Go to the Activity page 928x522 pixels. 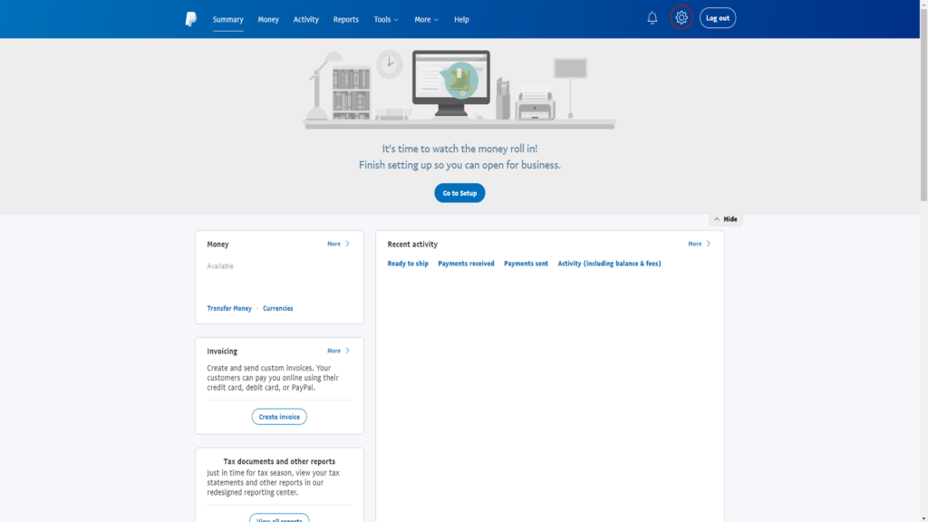(305, 19)
